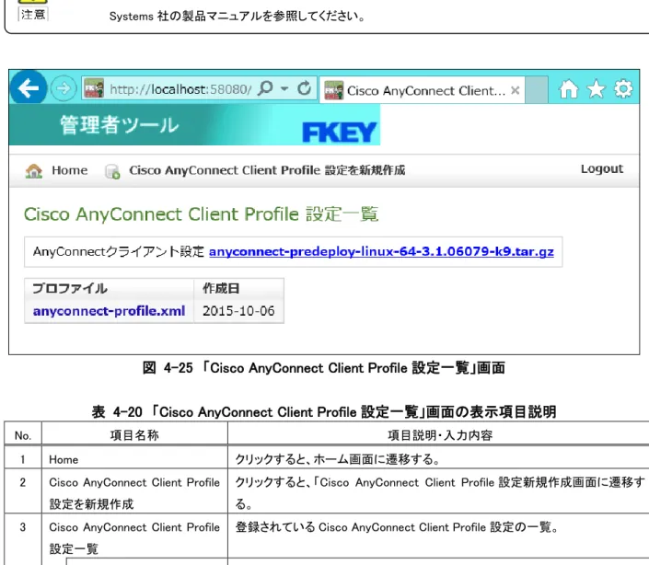This screenshot has height=565, width=649.
Task: Click the 注意 label at page top
Action: coord(33,15)
